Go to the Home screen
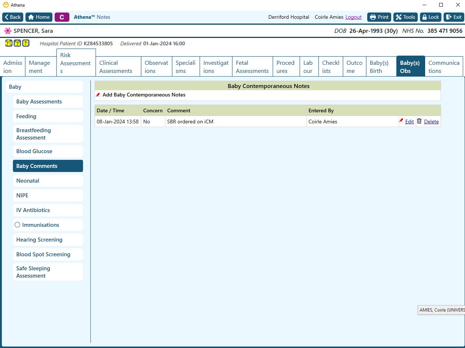 click(x=39, y=17)
